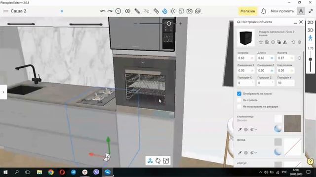Select the curved line drawing tool

(x=147, y=11)
